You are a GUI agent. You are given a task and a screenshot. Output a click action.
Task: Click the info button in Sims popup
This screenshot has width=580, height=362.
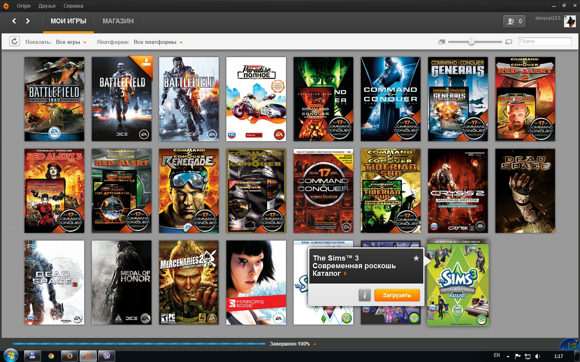[365, 295]
